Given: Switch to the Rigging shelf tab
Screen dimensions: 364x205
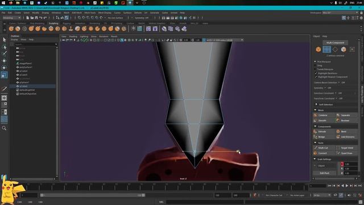Looking at the screenshot, I should [67, 23].
